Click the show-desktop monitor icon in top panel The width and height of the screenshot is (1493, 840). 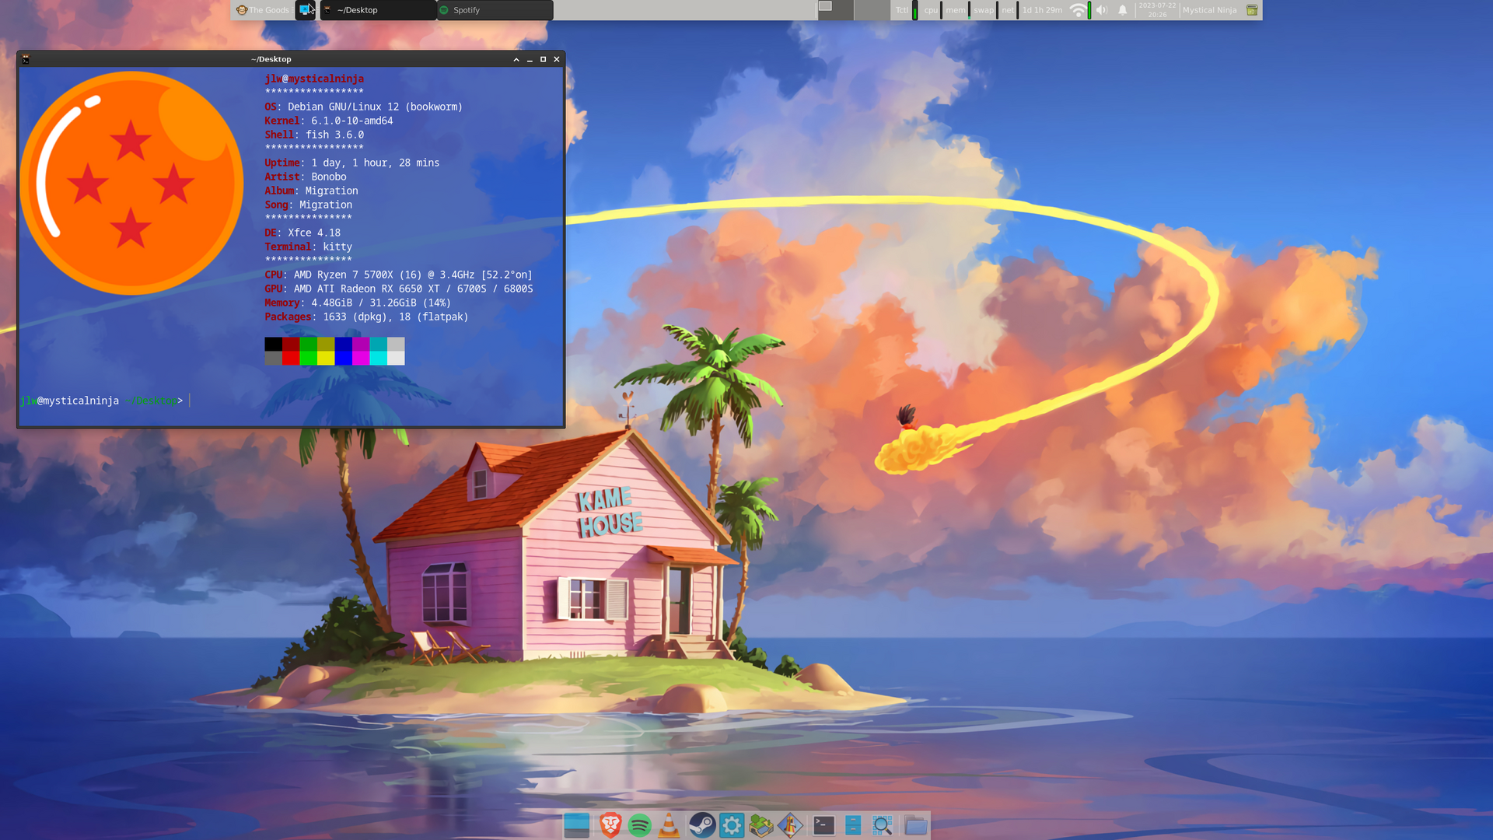(x=305, y=10)
